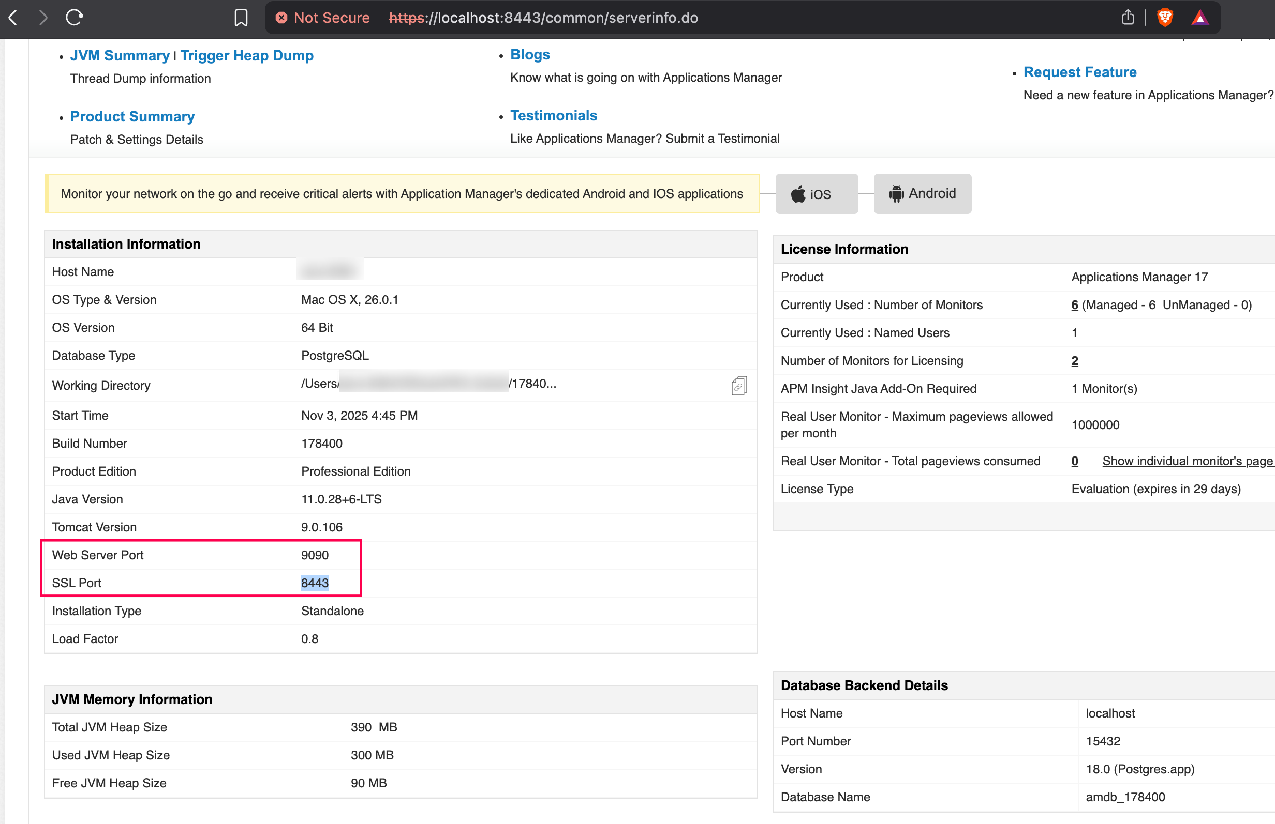This screenshot has height=824, width=1275.
Task: Click the Not Secure warning badge
Action: tap(323, 18)
